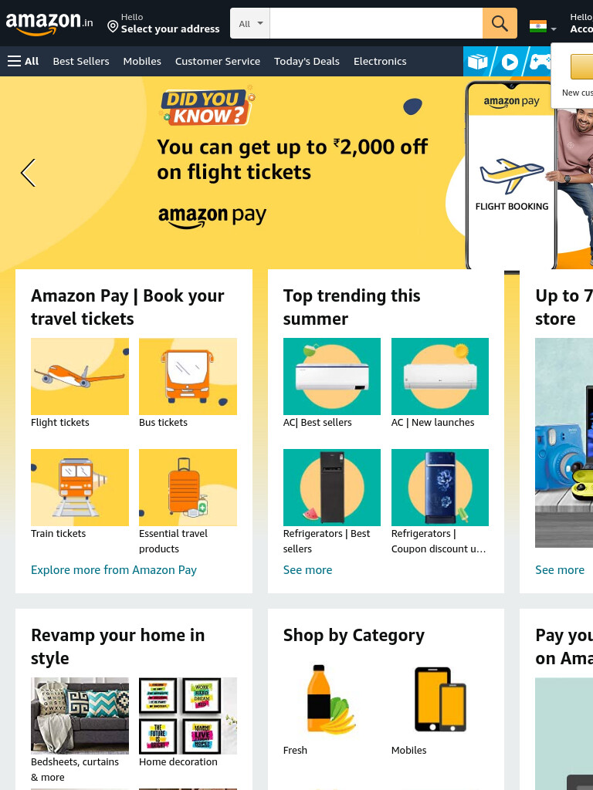Click the previous banner arrow
Screen dimensions: 593x790
tap(29, 173)
